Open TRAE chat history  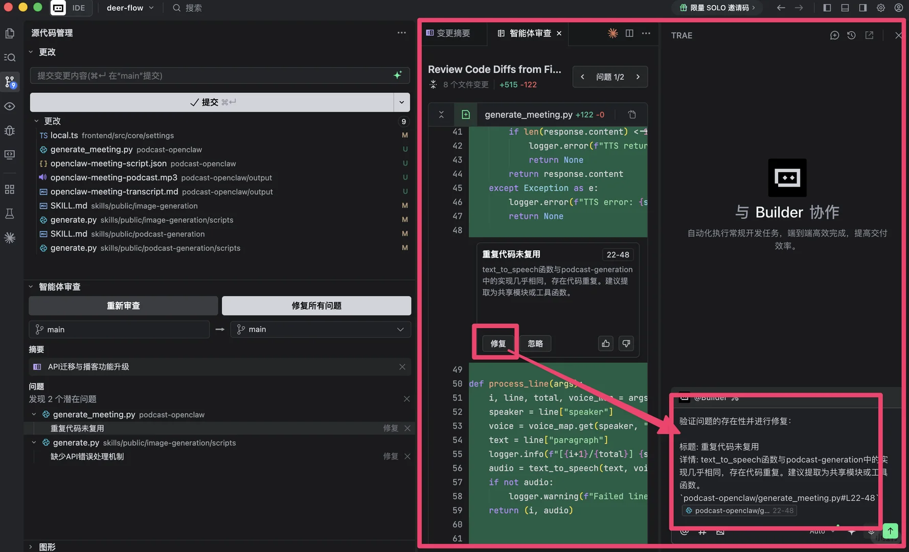(x=851, y=35)
